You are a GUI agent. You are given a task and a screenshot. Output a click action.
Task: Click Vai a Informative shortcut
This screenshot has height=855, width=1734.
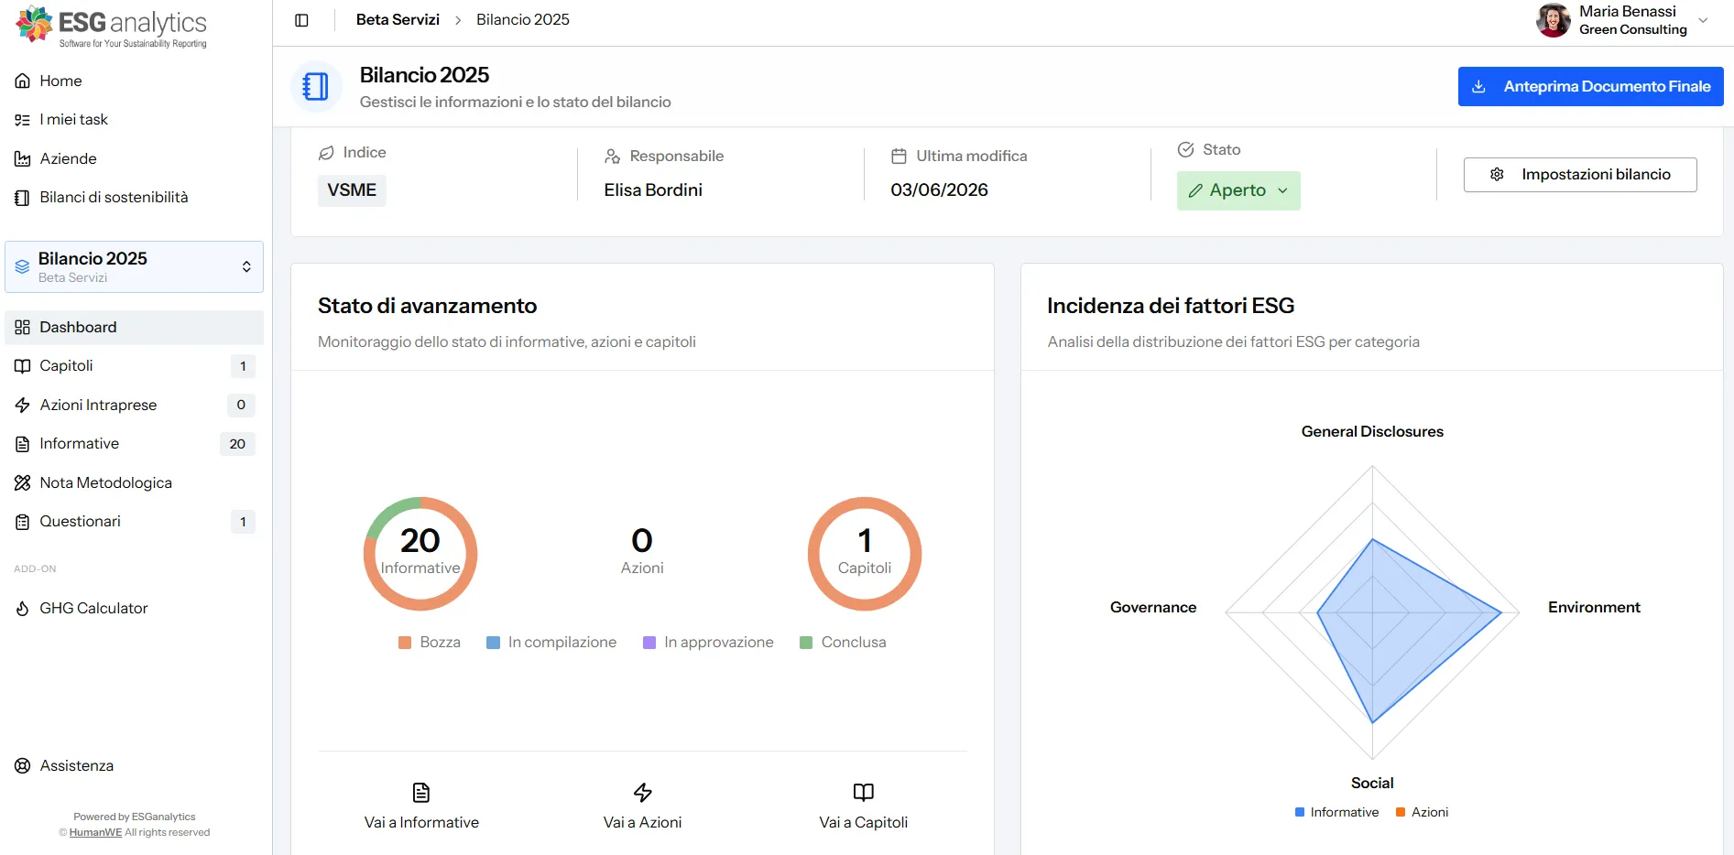pos(421,806)
